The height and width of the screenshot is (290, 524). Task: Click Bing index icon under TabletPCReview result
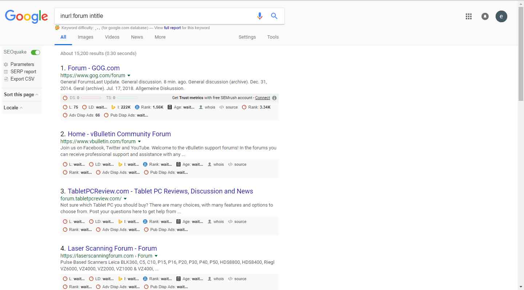pos(120,222)
